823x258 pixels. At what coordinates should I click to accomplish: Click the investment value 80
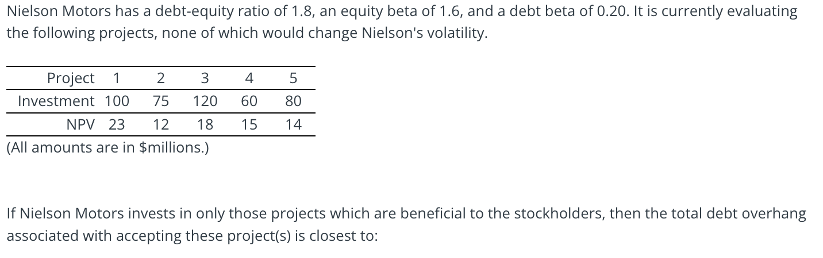tap(294, 101)
